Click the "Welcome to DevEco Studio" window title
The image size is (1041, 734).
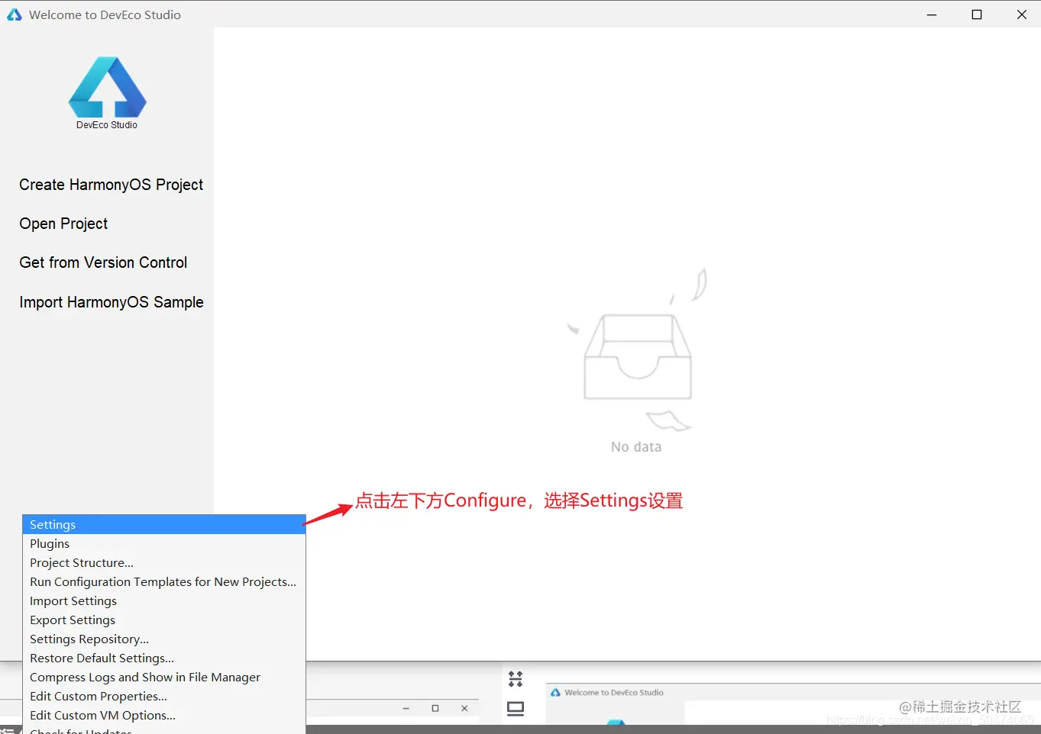(x=105, y=14)
